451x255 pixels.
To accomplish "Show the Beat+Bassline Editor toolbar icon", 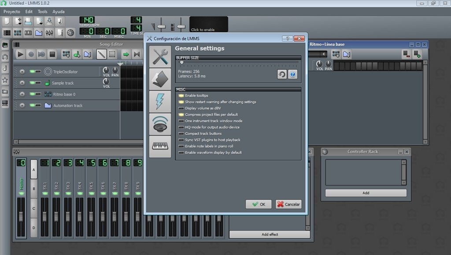I will click(18, 33).
